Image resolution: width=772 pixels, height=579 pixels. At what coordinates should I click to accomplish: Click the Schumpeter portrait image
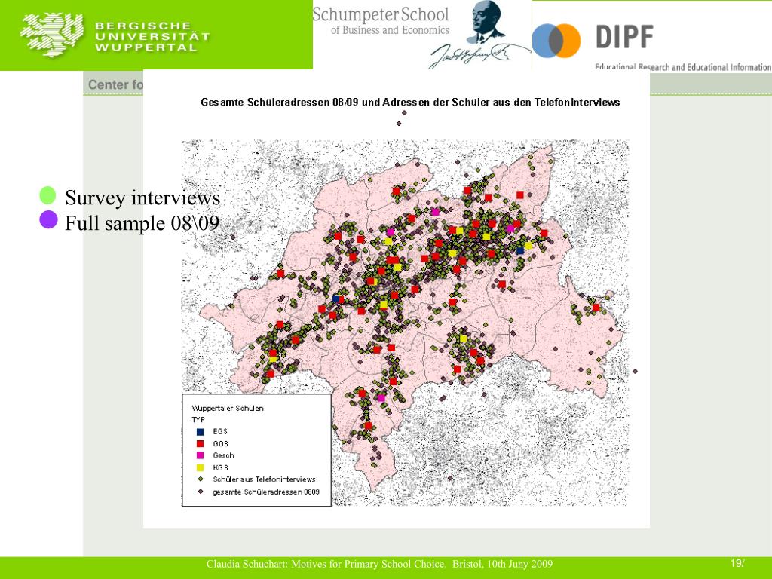[485, 22]
